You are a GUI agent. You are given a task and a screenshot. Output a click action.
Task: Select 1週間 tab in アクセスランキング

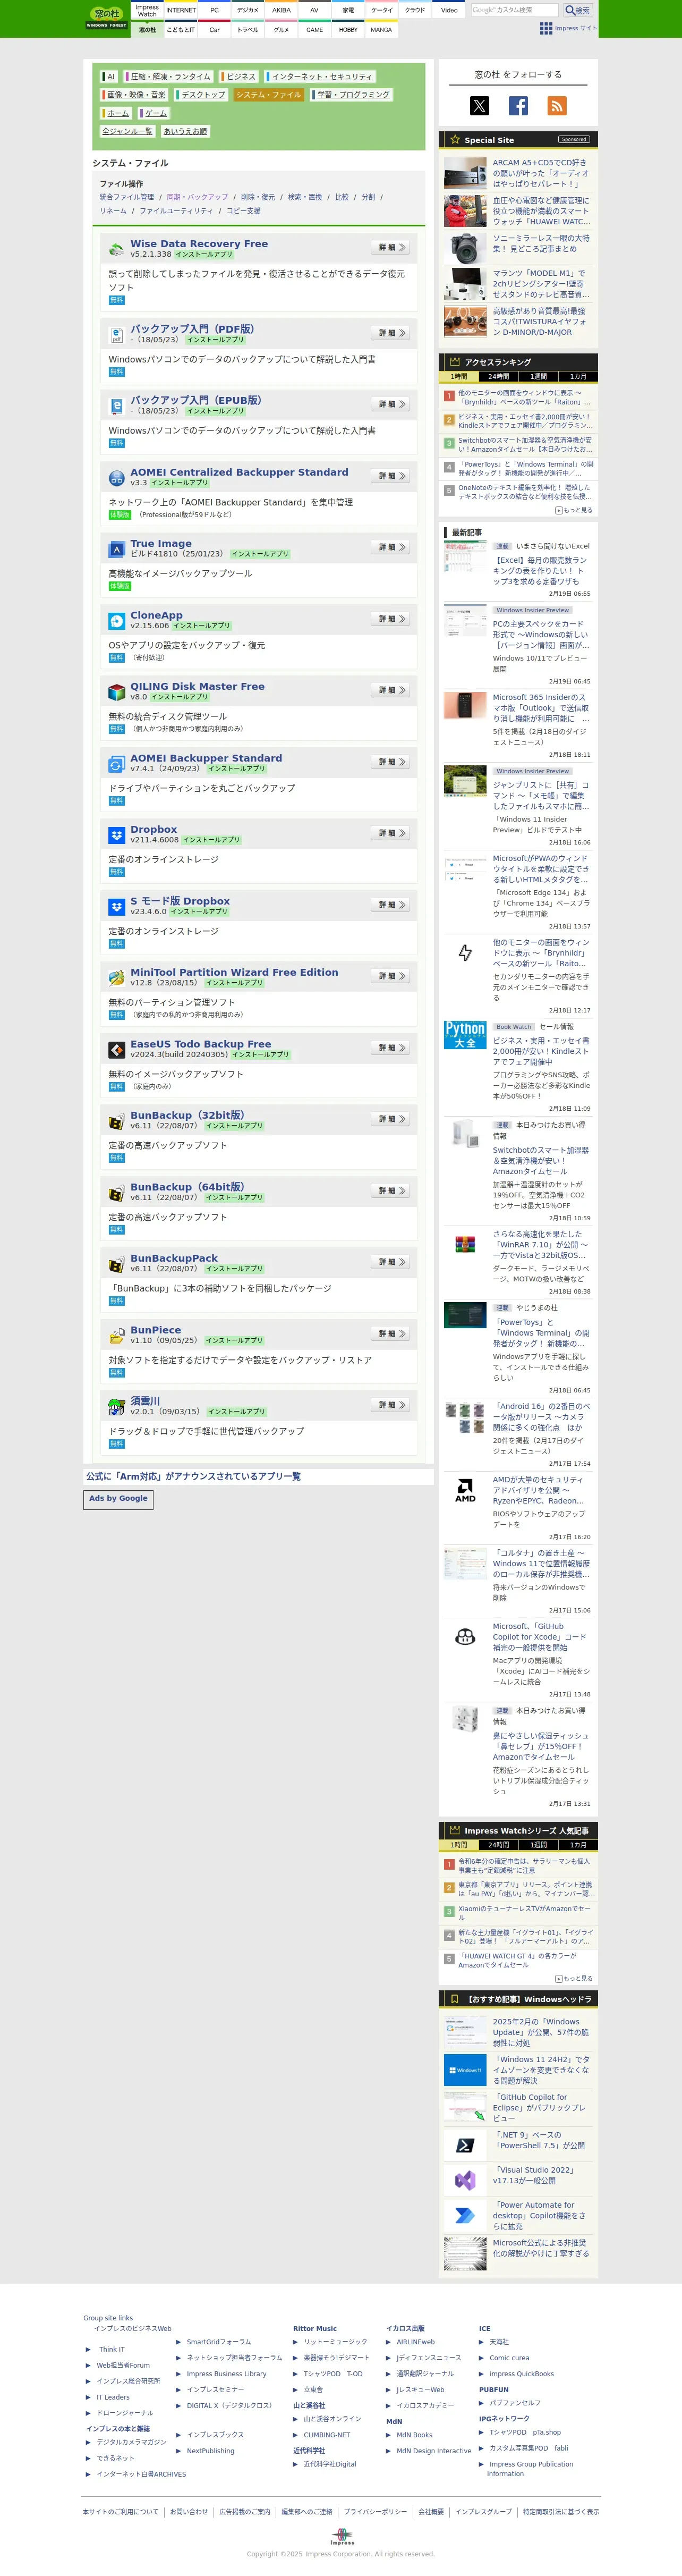[x=538, y=377]
